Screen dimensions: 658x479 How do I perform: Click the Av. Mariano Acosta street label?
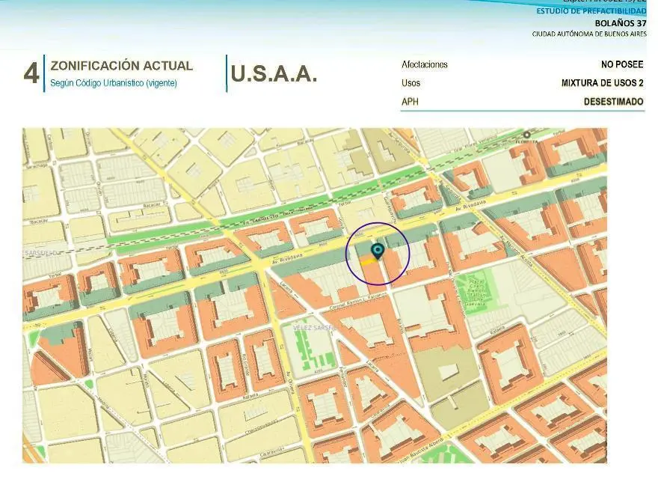click(x=517, y=251)
